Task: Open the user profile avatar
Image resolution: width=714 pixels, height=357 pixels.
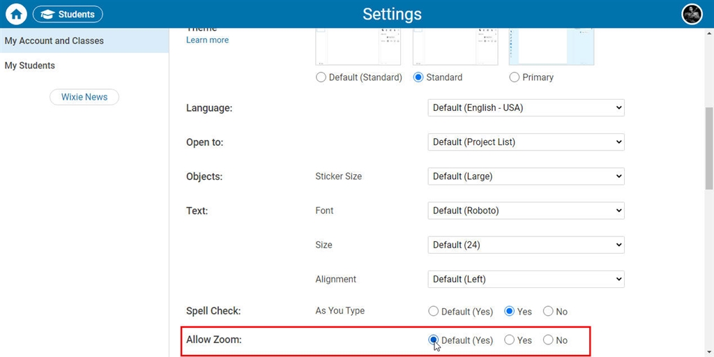Action: click(692, 14)
